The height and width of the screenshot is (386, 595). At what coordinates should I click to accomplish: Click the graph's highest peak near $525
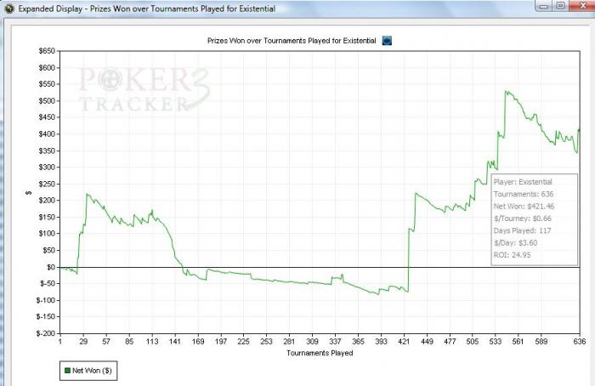(507, 92)
